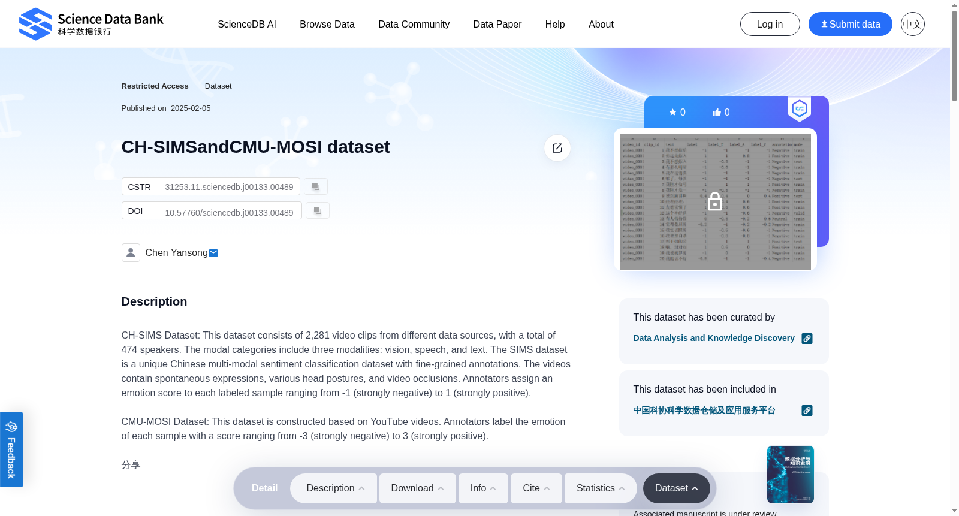The image size is (959, 516).
Task: Click the share icon beside dataset title
Action: (557, 148)
